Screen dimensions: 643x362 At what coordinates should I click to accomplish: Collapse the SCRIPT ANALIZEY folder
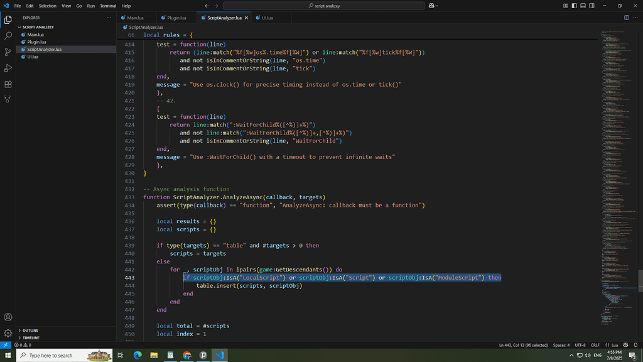(38, 27)
